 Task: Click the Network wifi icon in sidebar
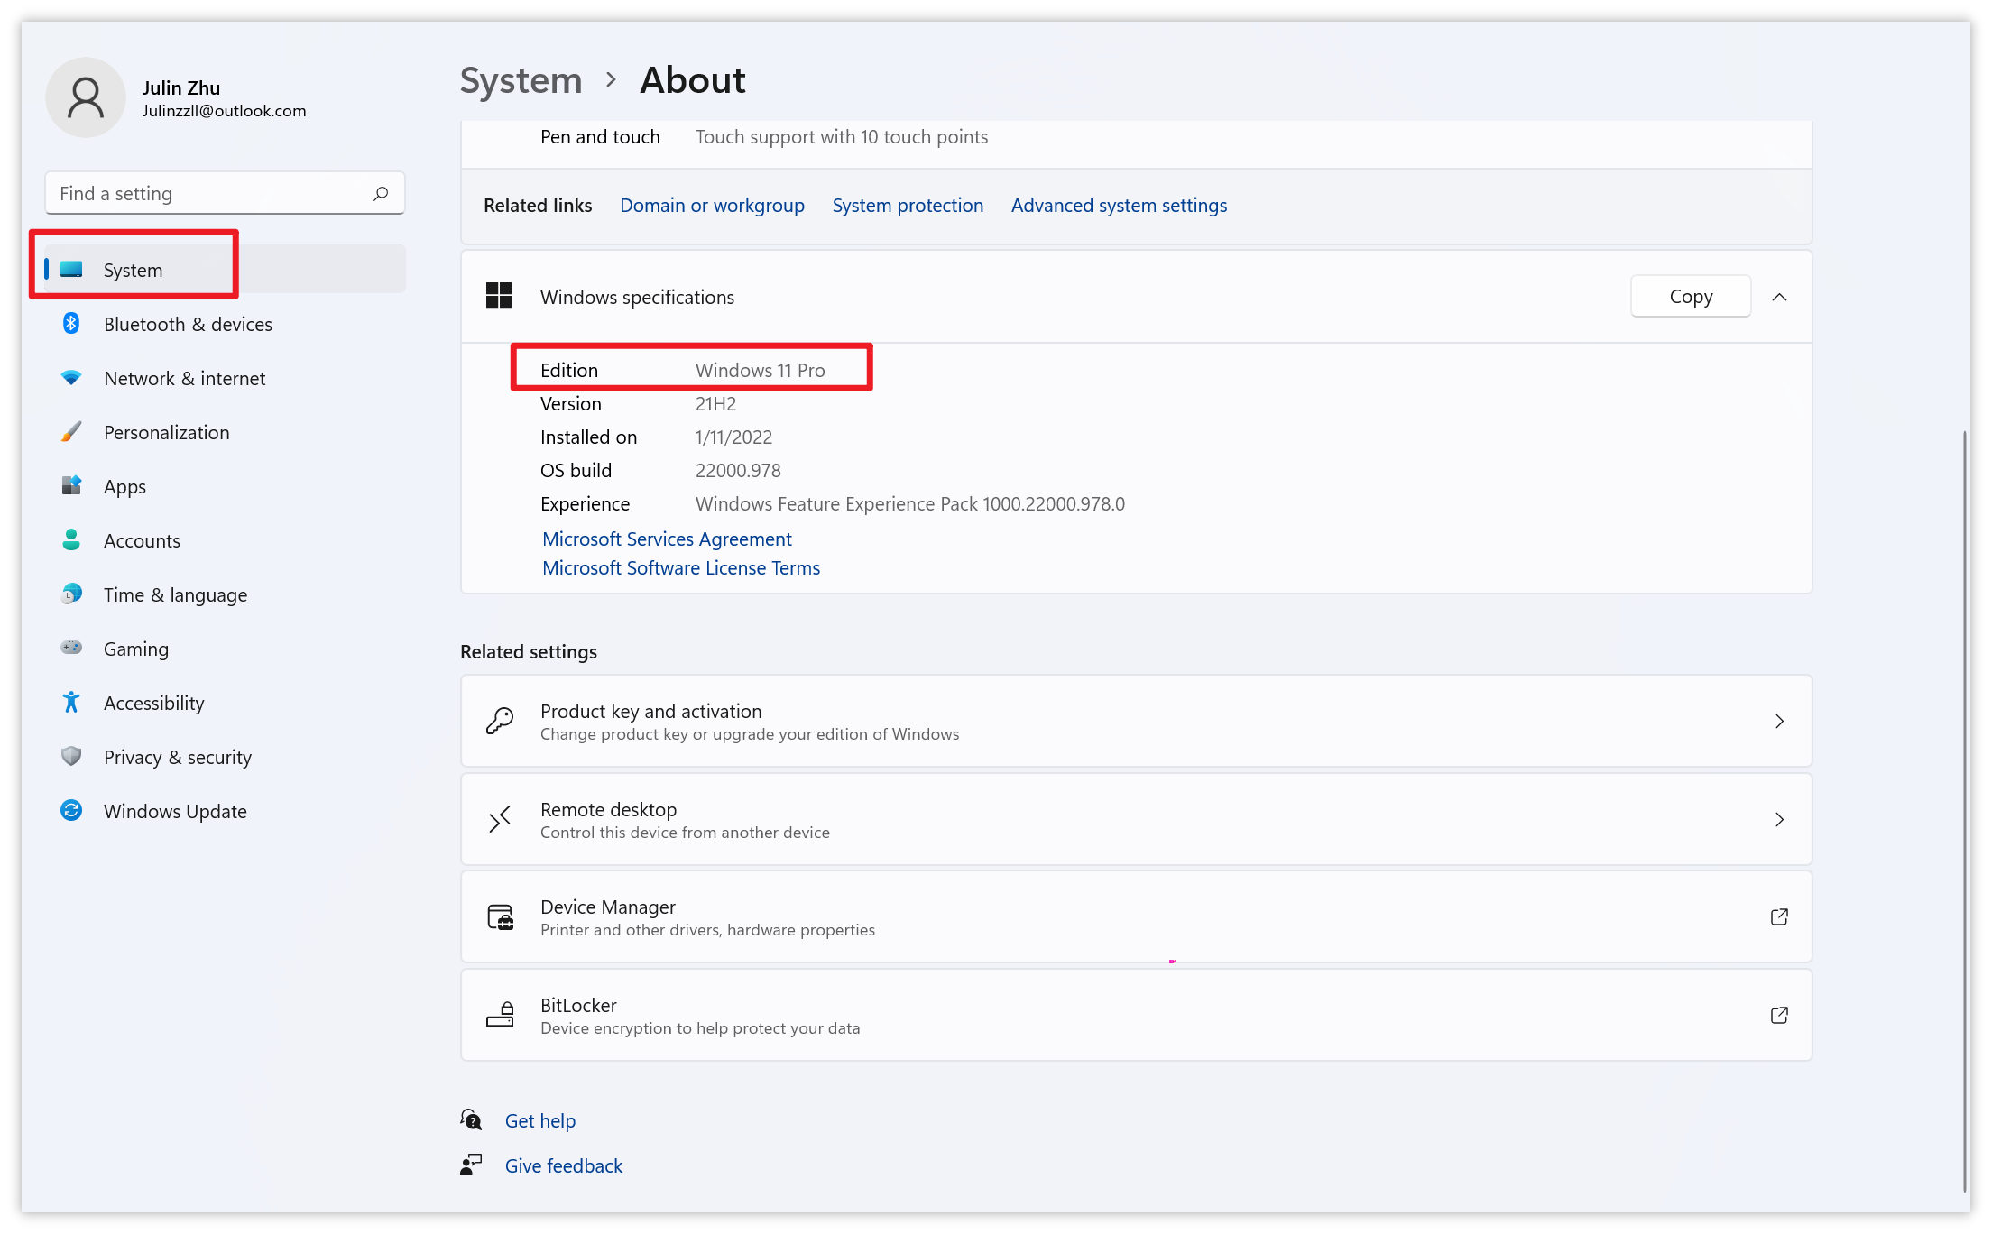pos(71,377)
